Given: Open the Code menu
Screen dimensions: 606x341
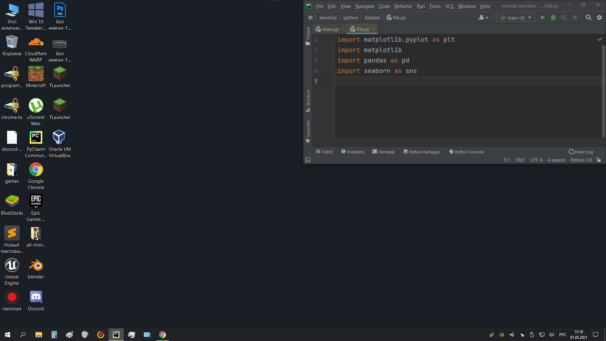Looking at the screenshot, I should click(x=384, y=6).
